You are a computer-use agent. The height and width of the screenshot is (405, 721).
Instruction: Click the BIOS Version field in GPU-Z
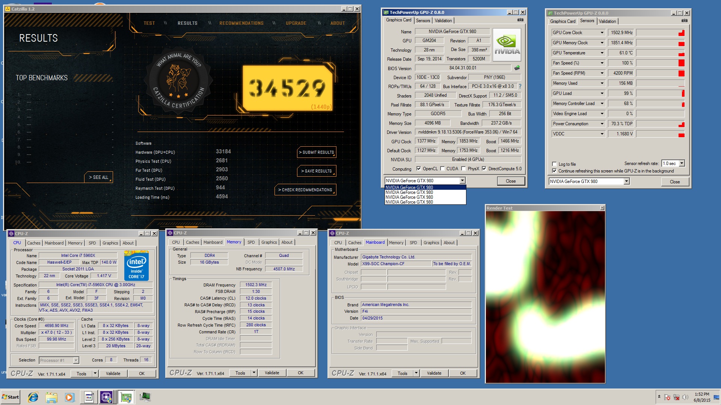coord(463,68)
